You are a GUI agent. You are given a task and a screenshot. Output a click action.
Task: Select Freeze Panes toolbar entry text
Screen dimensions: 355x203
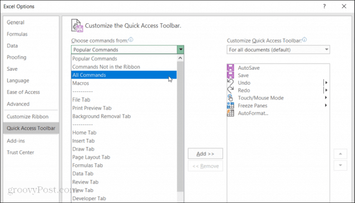[x=252, y=106]
